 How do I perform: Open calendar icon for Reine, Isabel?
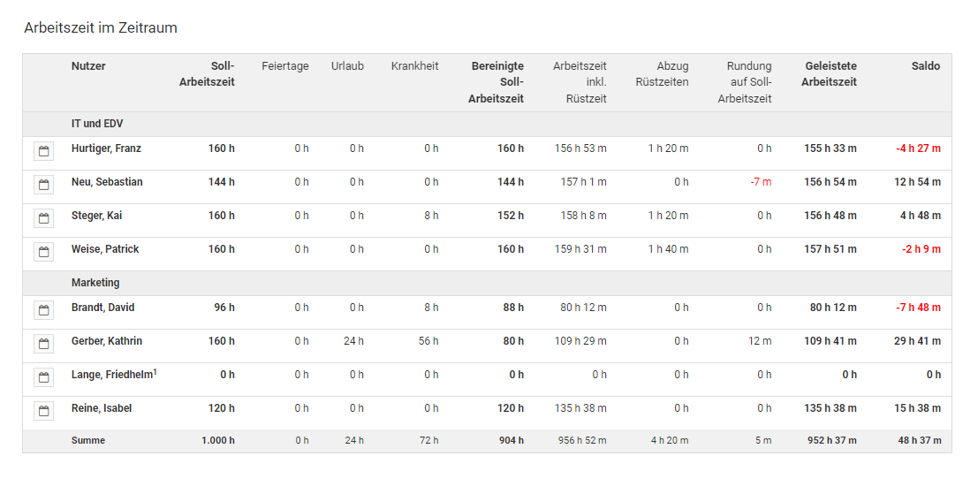(x=43, y=411)
